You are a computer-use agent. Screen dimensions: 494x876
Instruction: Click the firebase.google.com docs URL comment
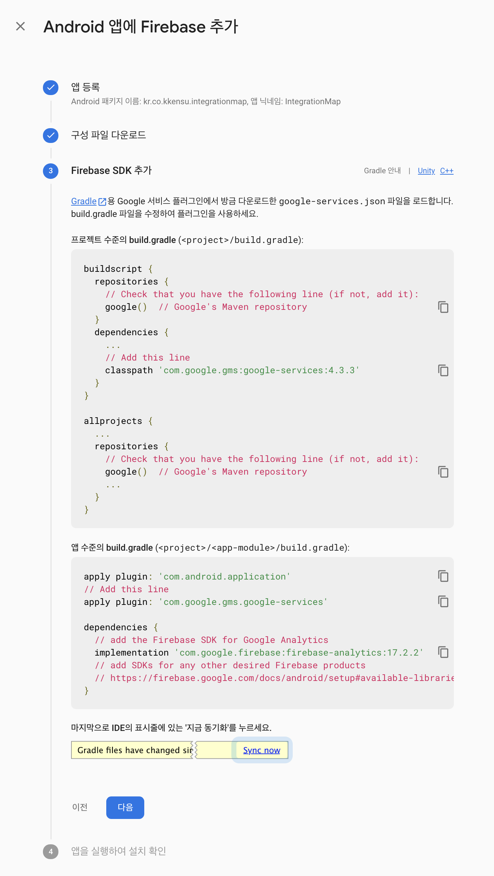274,678
